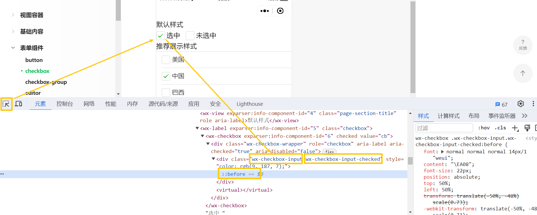Screen dimensions: 537x215
Task: Toggle the device toolbar icon
Action: (19, 104)
